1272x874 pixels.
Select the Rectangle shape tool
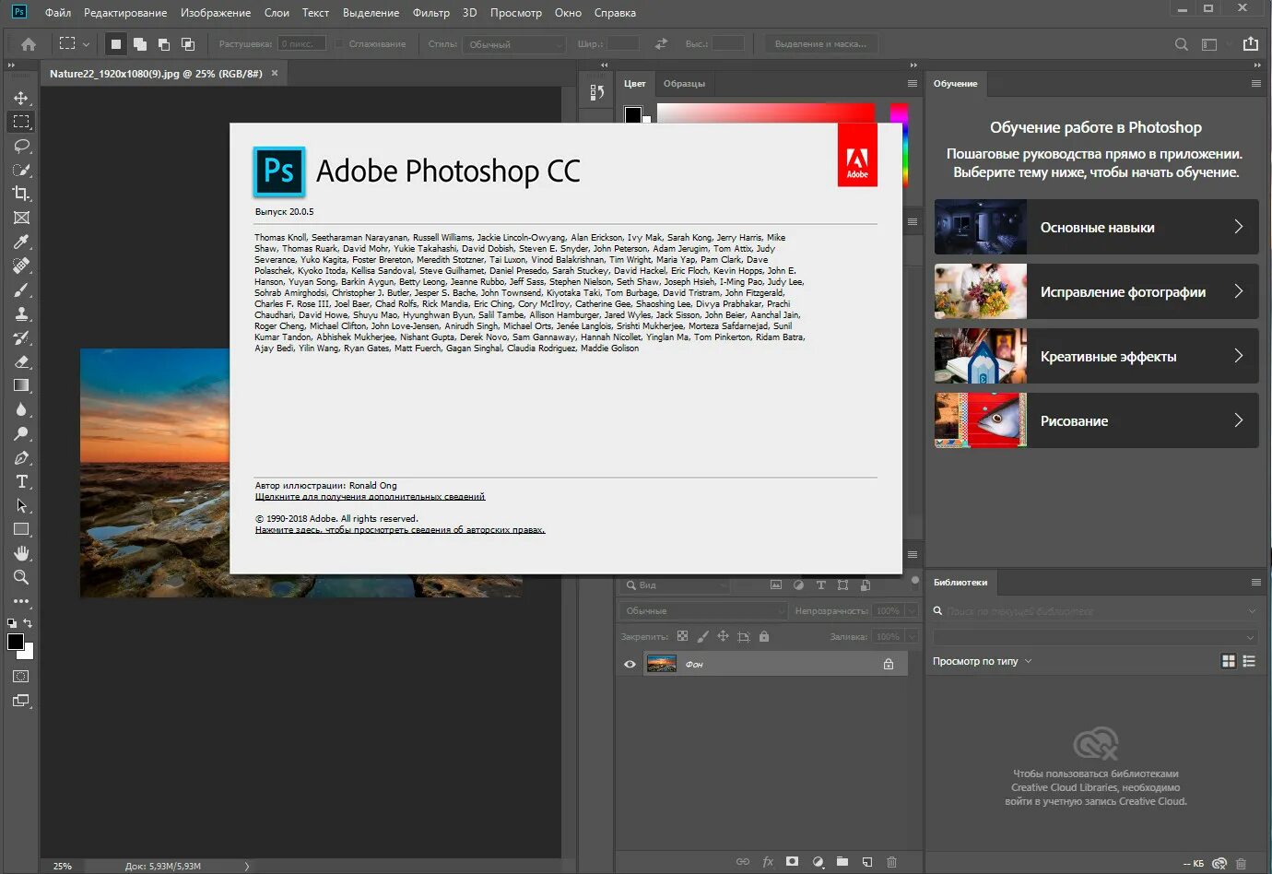(21, 529)
